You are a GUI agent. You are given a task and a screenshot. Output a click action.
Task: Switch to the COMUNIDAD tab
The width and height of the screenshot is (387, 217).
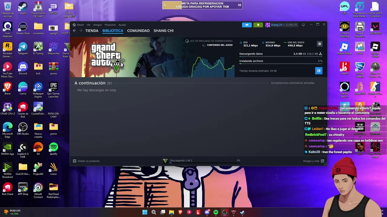coord(138,31)
